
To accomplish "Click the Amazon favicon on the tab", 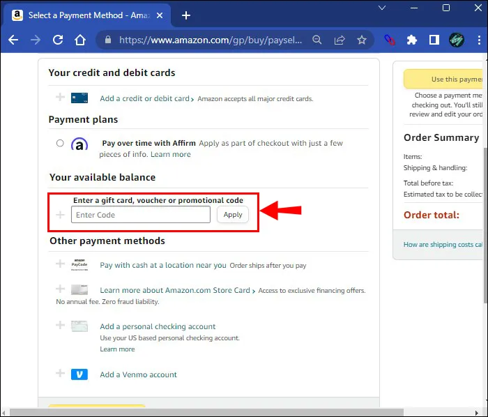I will point(17,15).
